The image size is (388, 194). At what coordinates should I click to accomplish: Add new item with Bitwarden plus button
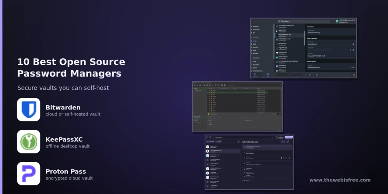click(x=290, y=75)
